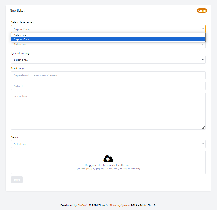Follow the Ticketing System footer link
This screenshot has height=210, width=217.
click(119, 205)
